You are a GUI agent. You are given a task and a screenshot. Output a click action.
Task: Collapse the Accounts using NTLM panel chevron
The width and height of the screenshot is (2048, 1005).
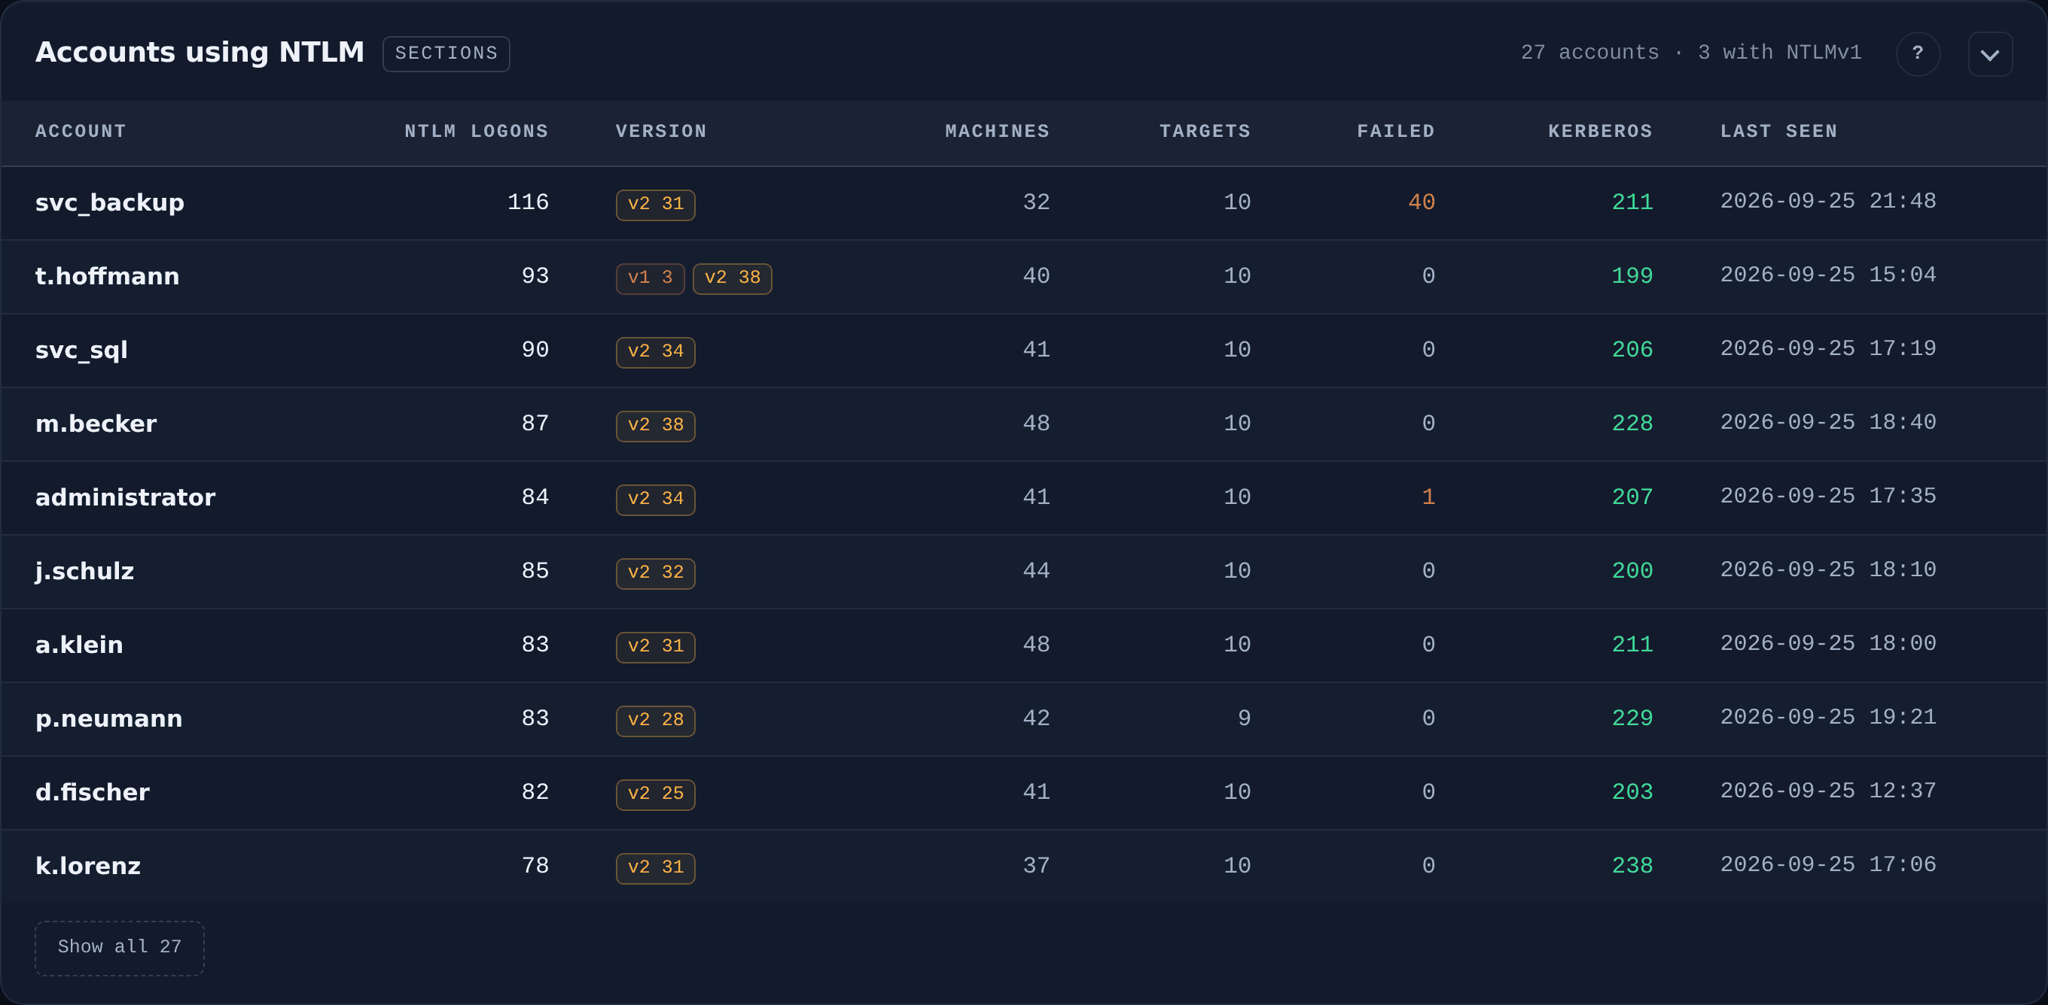[1990, 53]
